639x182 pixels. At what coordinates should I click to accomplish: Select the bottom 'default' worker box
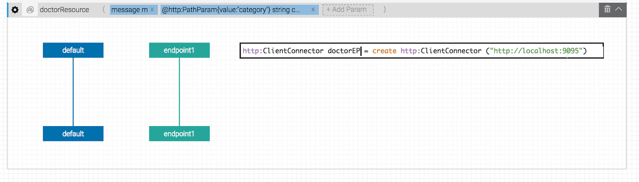click(73, 134)
